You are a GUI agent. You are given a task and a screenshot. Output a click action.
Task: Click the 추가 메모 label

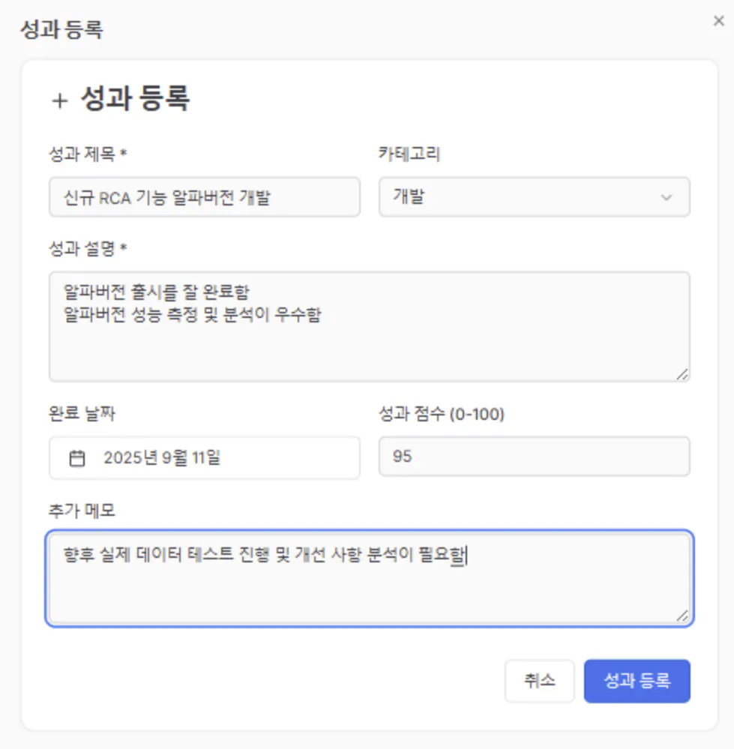(82, 510)
